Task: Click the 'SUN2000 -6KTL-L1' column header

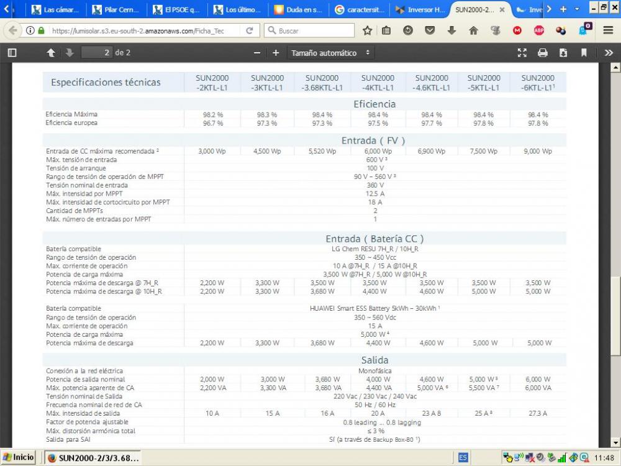Action: [x=538, y=83]
